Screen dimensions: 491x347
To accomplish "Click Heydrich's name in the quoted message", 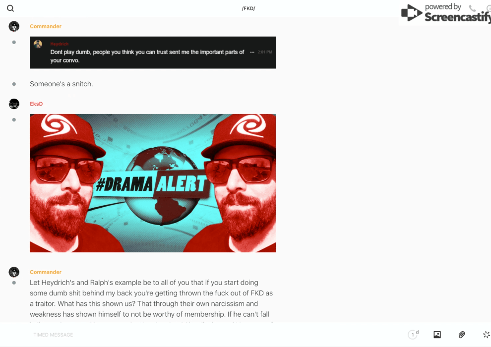I will pyautogui.click(x=59, y=44).
